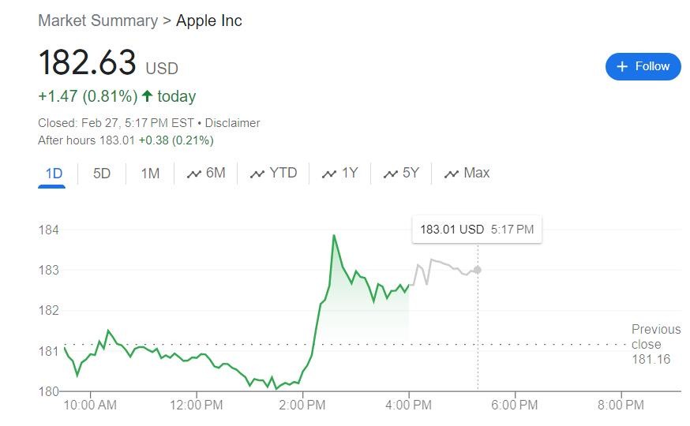Image resolution: width=690 pixels, height=426 pixels.
Task: Click the 183.01 USD chart tooltip
Action: point(476,230)
